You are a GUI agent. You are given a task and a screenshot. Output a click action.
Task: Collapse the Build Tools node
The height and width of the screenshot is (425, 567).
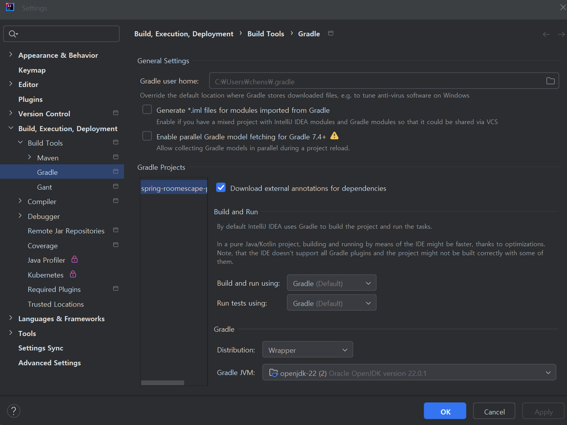20,142
